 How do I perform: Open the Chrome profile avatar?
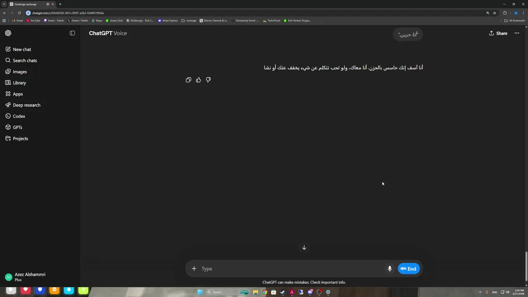[516, 13]
